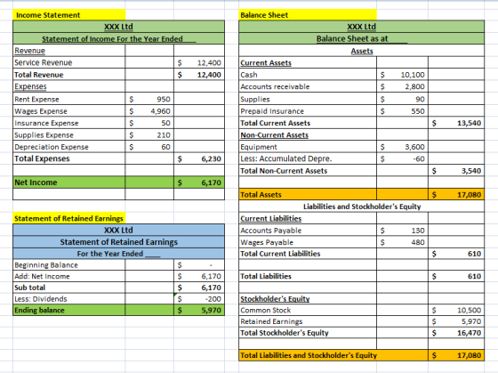Click the Revenue underlined heading
This screenshot has width=498, height=373.
(30, 51)
